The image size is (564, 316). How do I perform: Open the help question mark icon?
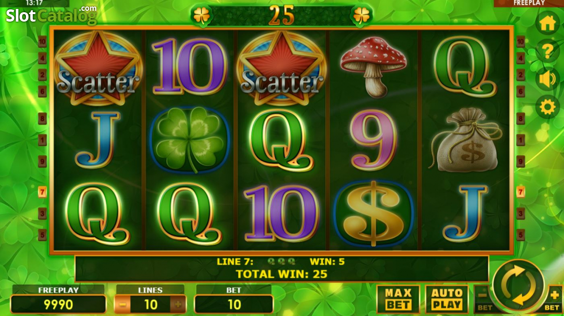coord(548,51)
